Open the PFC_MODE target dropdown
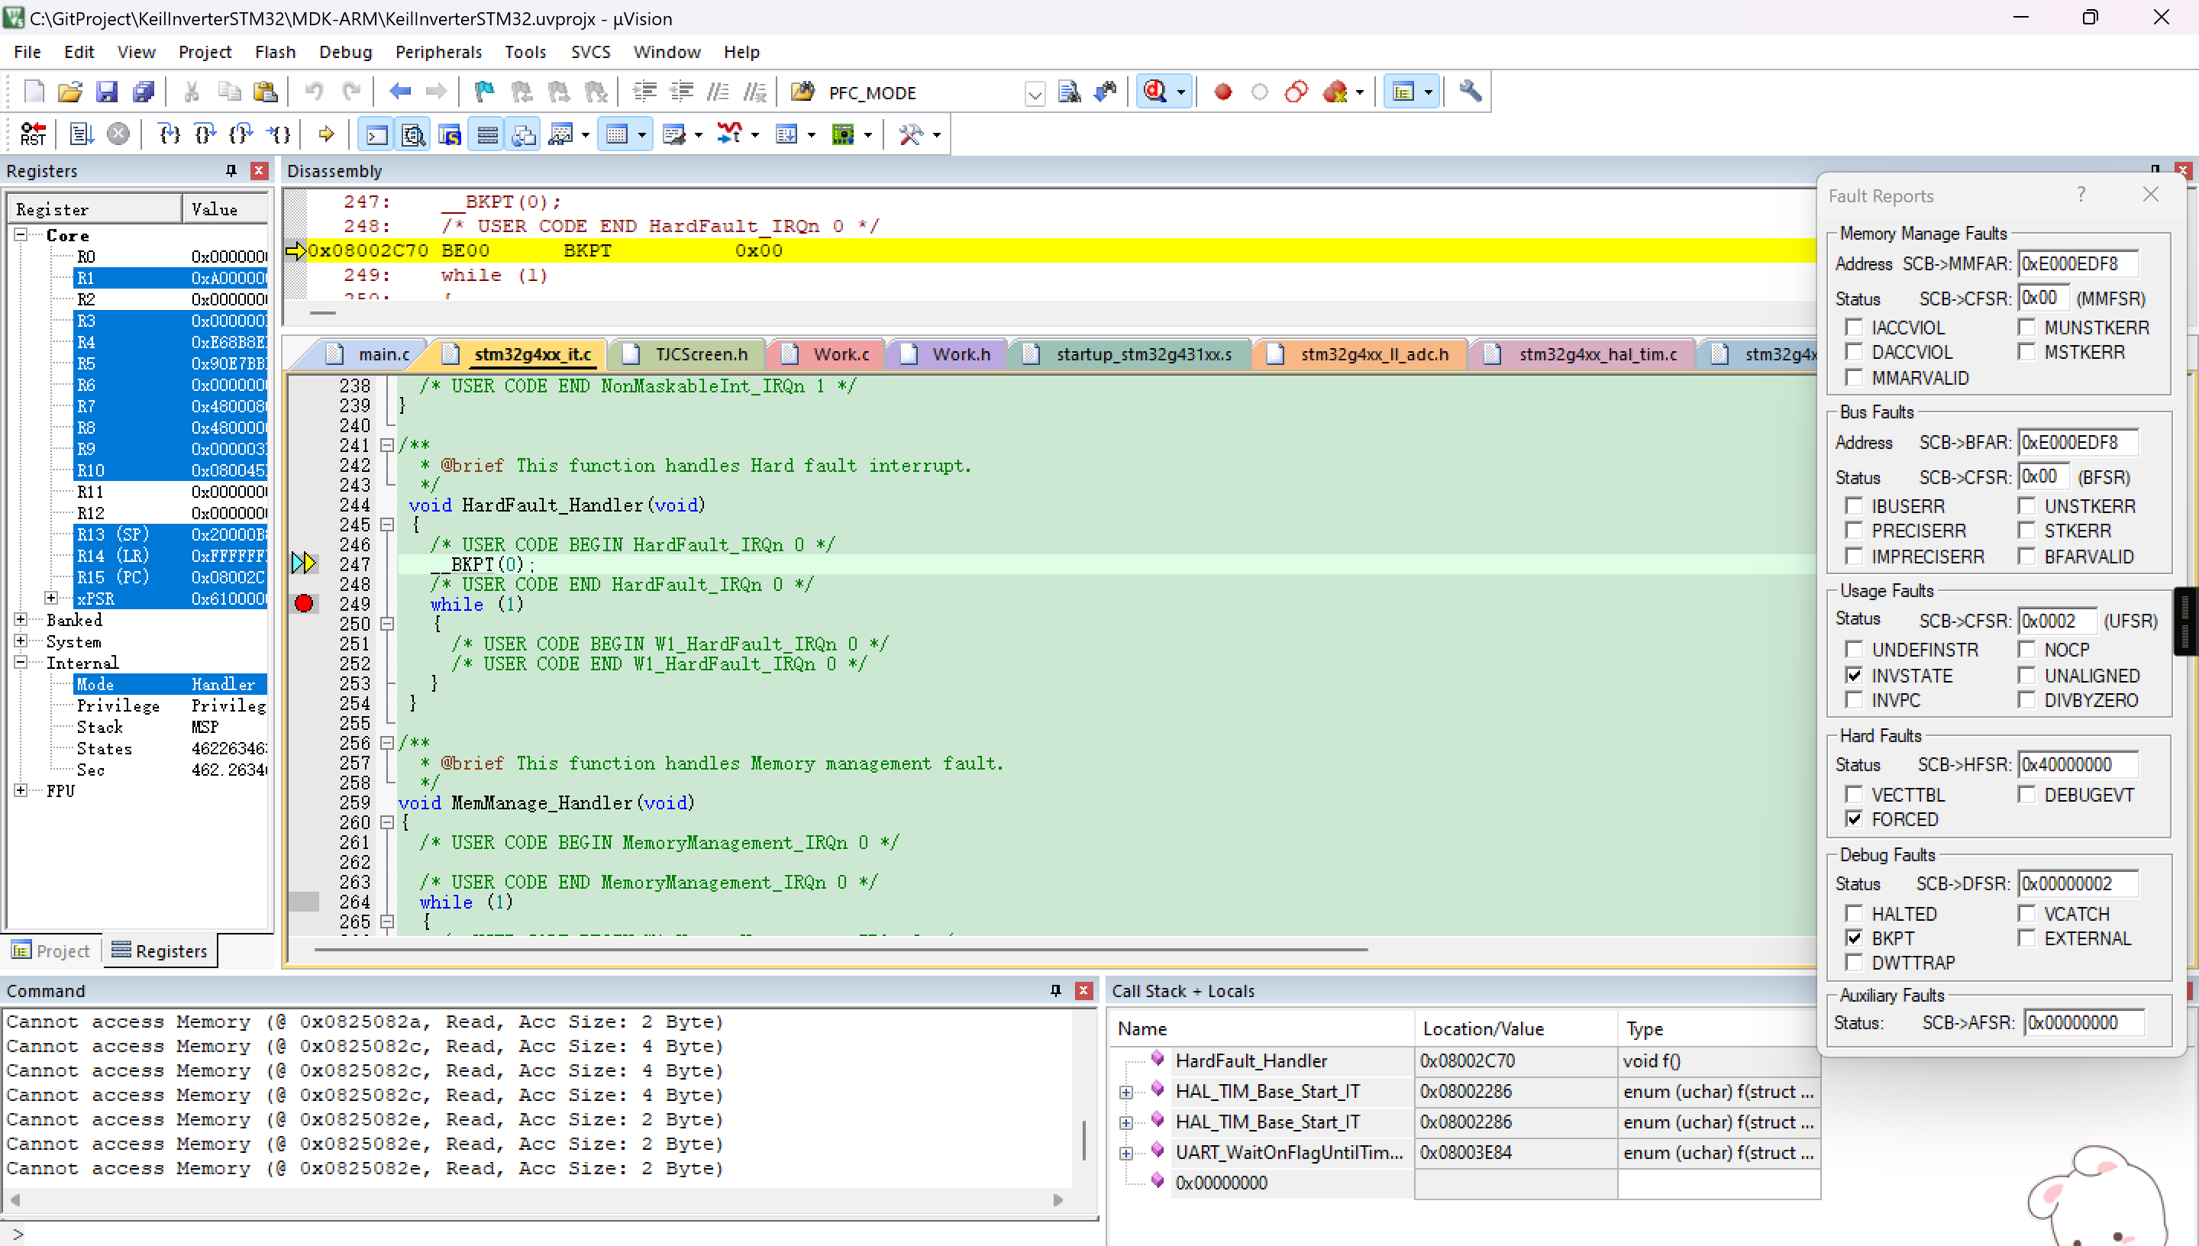This screenshot has width=2199, height=1246. coord(1035,93)
